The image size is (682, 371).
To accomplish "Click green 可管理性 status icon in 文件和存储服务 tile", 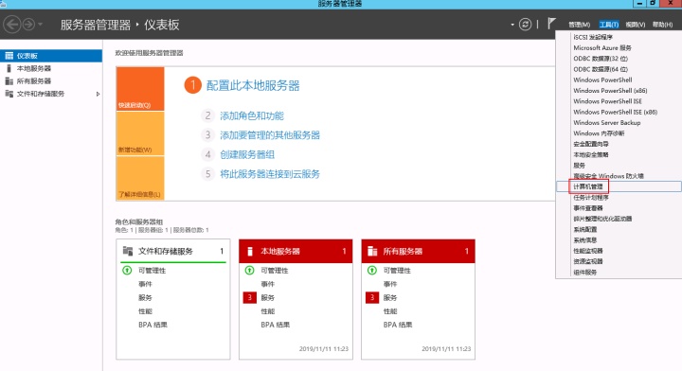I will click(x=127, y=271).
